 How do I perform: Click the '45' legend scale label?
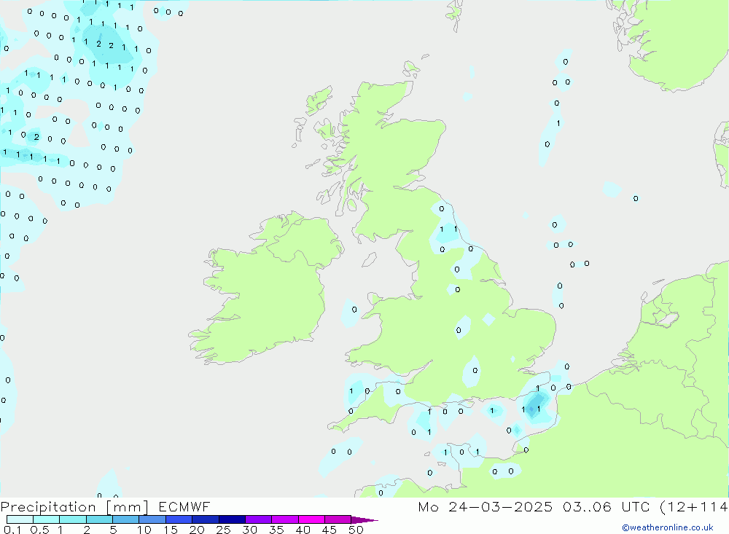pyautogui.click(x=330, y=530)
